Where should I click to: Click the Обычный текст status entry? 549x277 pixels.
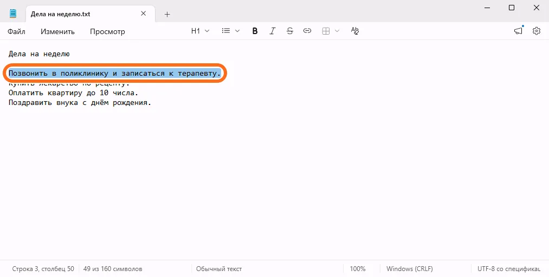(x=219, y=269)
